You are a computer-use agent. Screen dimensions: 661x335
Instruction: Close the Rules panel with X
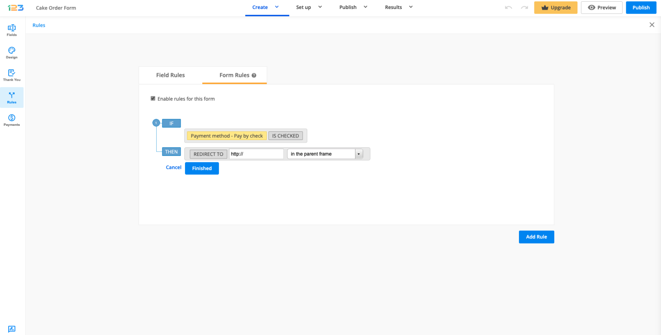(x=652, y=25)
